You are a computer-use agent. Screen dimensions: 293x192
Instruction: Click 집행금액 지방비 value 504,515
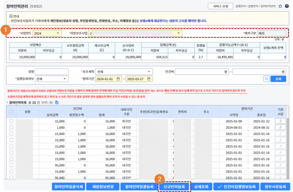tap(162, 57)
